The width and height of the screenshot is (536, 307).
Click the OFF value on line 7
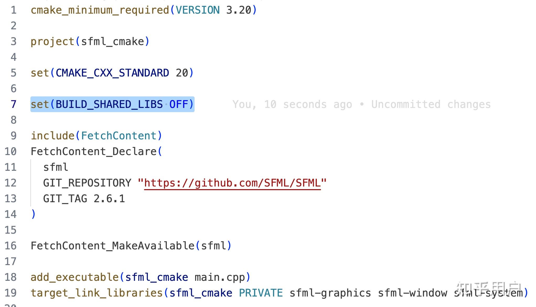[x=179, y=104]
